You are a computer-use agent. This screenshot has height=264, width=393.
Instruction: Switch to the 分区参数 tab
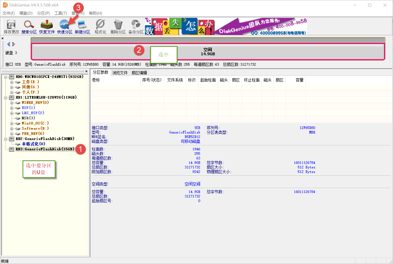pos(101,72)
